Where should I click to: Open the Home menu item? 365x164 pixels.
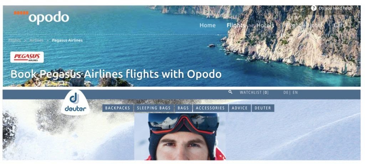(x=207, y=25)
